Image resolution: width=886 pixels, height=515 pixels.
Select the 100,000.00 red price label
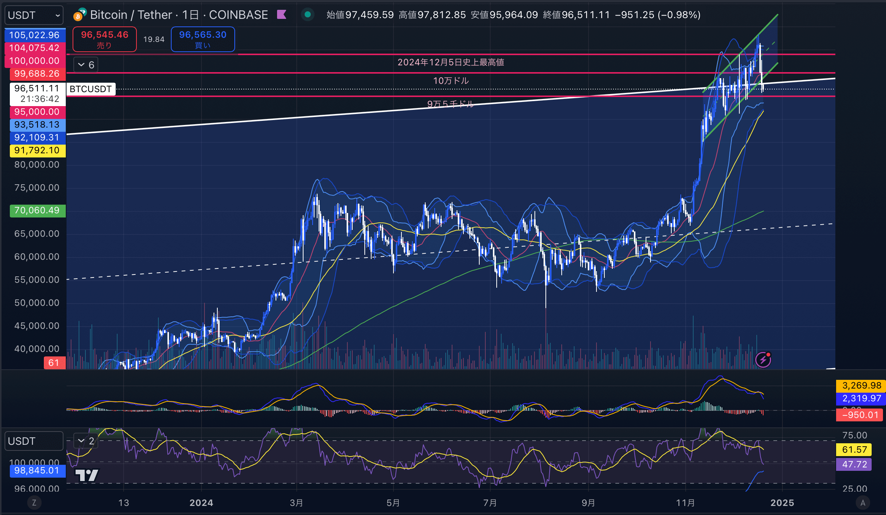point(35,61)
